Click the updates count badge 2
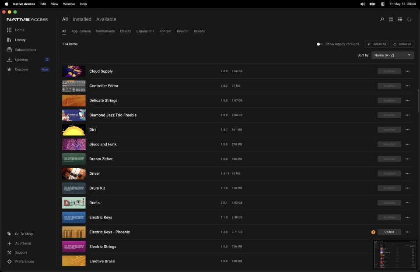The height and width of the screenshot is (272, 420). coord(47,60)
